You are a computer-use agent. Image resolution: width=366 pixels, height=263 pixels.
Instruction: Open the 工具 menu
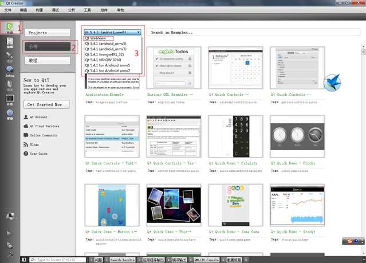88,10
